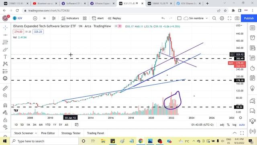257x145 pixels.
Task: Open the Trading Panel tab
Action: pyautogui.click(x=96, y=133)
